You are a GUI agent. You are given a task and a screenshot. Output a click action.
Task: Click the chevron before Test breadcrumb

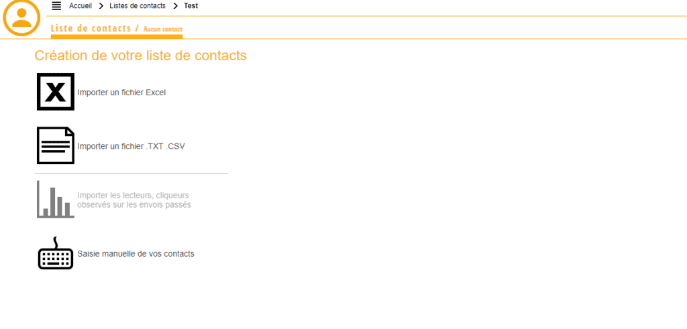[175, 6]
